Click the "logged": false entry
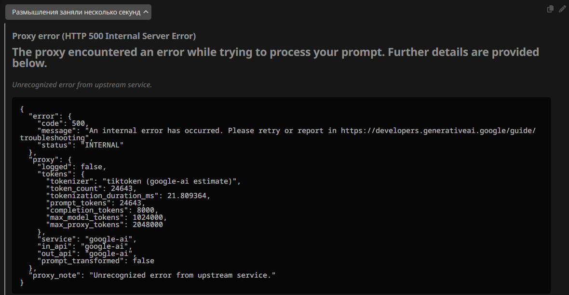 coord(72,167)
